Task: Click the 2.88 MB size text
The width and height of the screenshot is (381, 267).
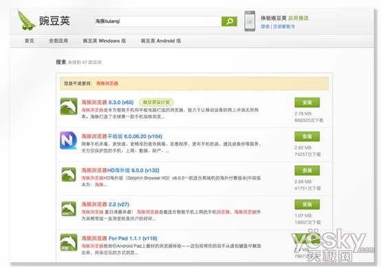Action: pos(303,182)
